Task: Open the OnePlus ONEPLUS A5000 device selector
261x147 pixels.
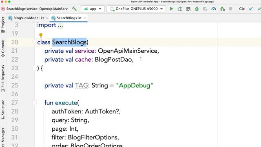Action: pyautogui.click(x=136, y=9)
